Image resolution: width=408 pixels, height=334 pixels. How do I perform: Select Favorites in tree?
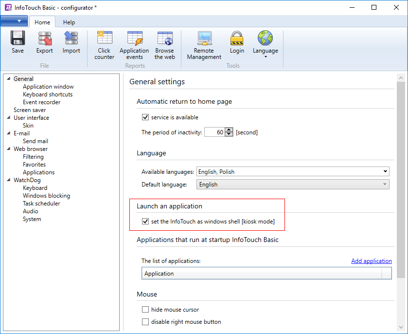tap(34, 165)
